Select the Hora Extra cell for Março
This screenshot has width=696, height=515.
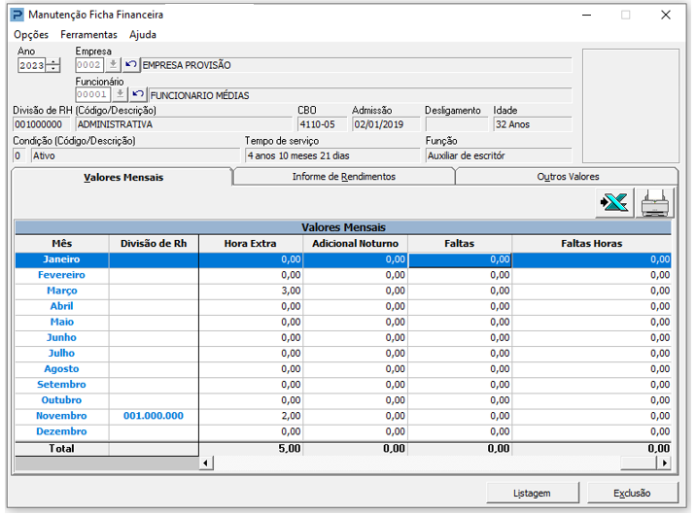(x=251, y=291)
